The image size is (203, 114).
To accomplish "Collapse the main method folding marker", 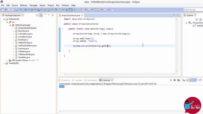I will point(63,29).
